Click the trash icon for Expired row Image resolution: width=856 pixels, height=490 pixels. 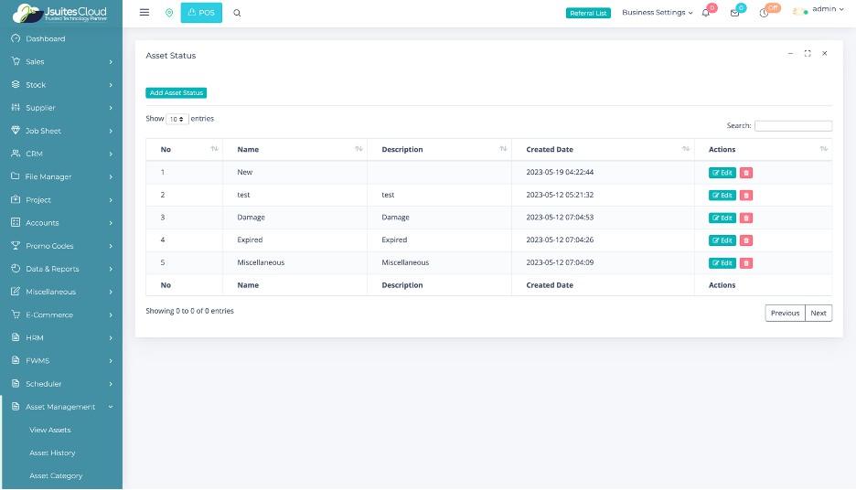[746, 240]
